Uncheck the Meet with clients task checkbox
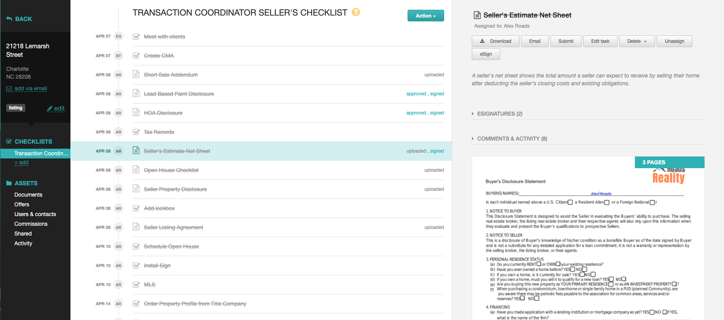The height and width of the screenshot is (320, 724). coord(136,37)
